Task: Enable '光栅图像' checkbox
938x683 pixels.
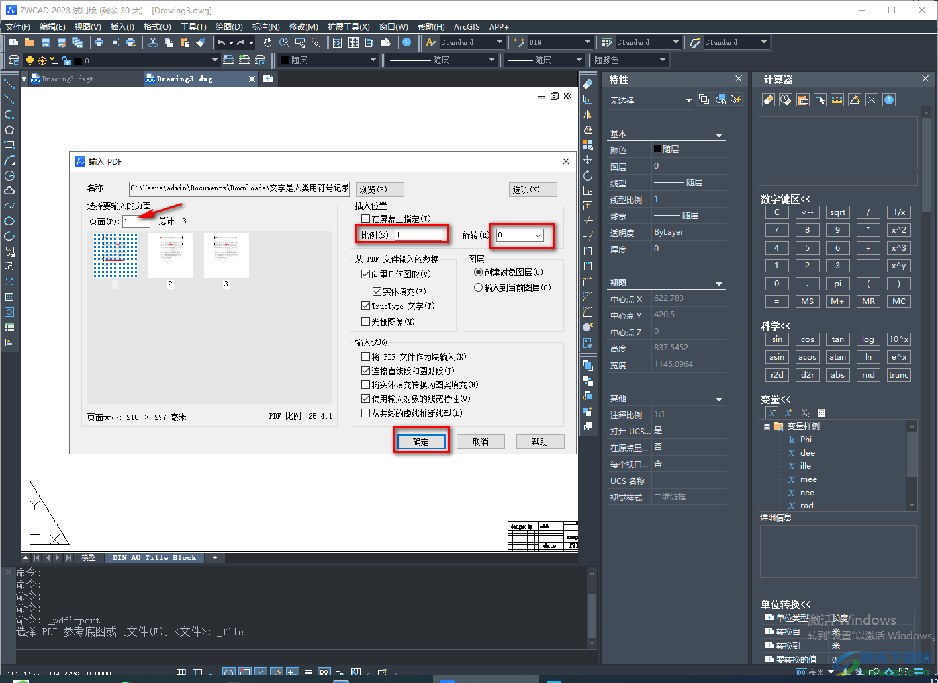Action: click(365, 322)
